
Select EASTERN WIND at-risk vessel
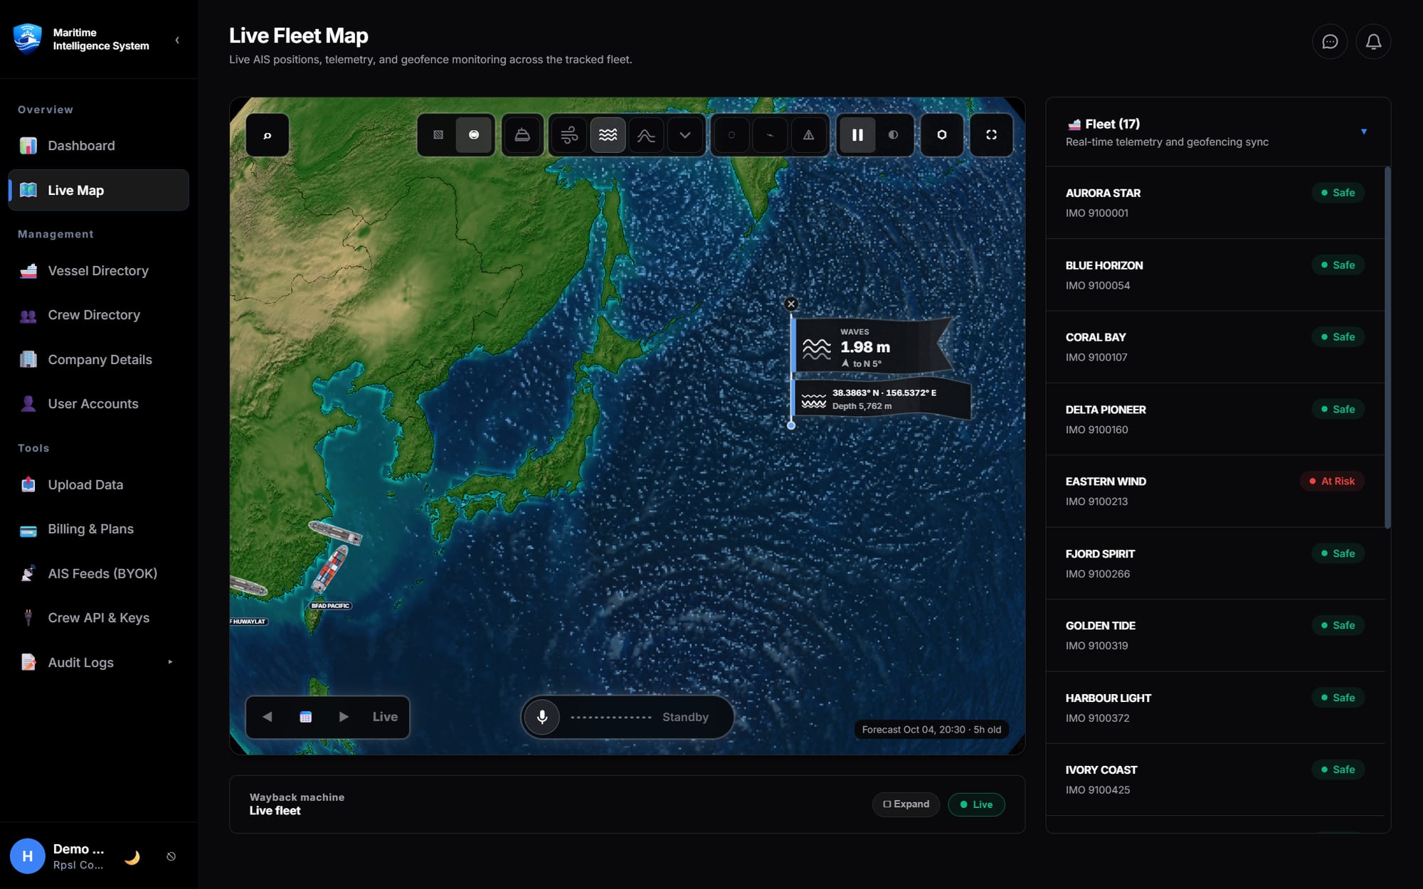[x=1215, y=491]
